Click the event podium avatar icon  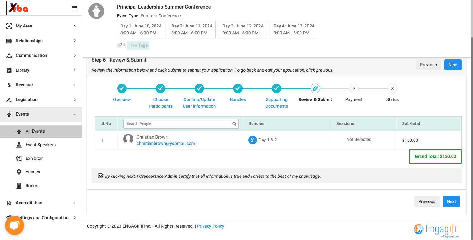coord(96,11)
